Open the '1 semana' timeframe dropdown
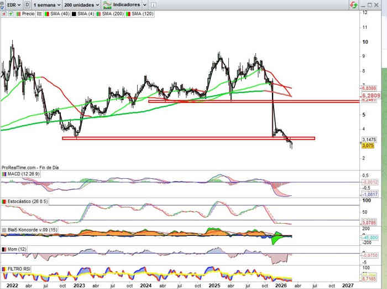 (x=46, y=4)
